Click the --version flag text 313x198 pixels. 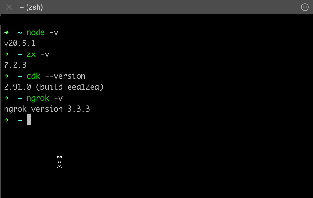tap(65, 76)
